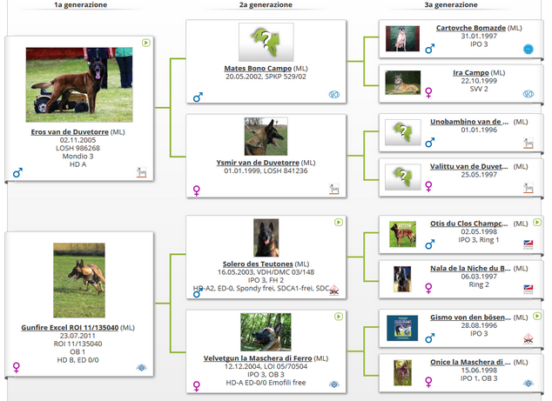Click the registry logo on Mates Bono Campo card
The width and height of the screenshot is (552, 401).
point(333,95)
